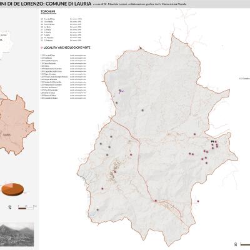Click the Localita' Archeologiche Note heading
Image resolution: width=250 pixels, height=250 pixels.
point(67,47)
